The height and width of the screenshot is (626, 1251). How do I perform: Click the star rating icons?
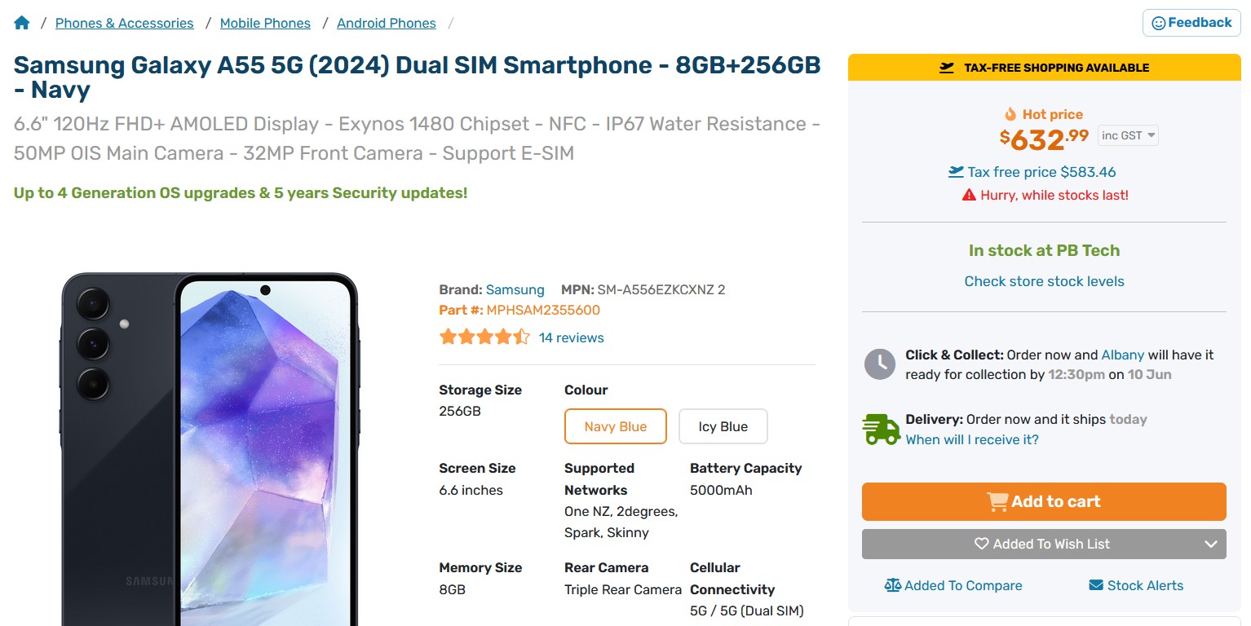pos(484,337)
